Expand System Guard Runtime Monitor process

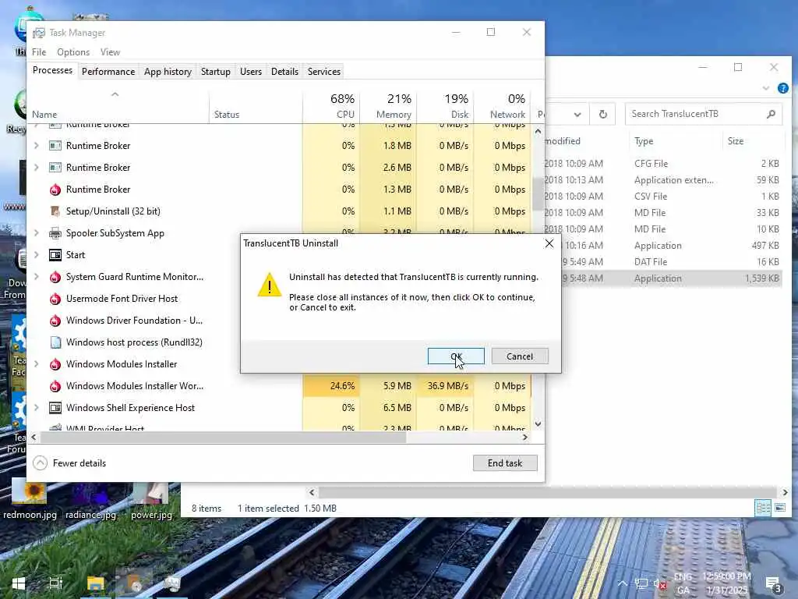(36, 277)
